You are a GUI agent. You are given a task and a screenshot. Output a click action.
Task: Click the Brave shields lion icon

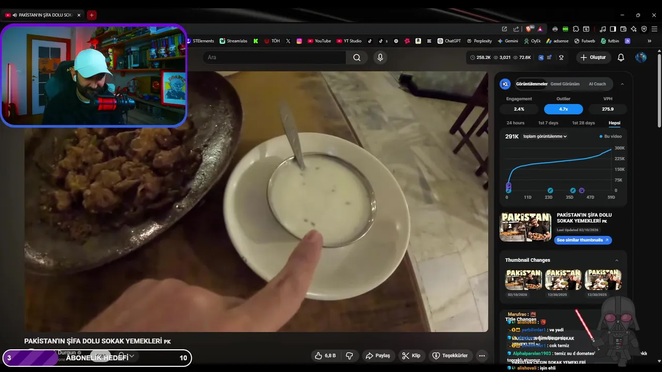(x=530, y=29)
